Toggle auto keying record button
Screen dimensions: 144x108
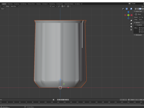[53, 100]
